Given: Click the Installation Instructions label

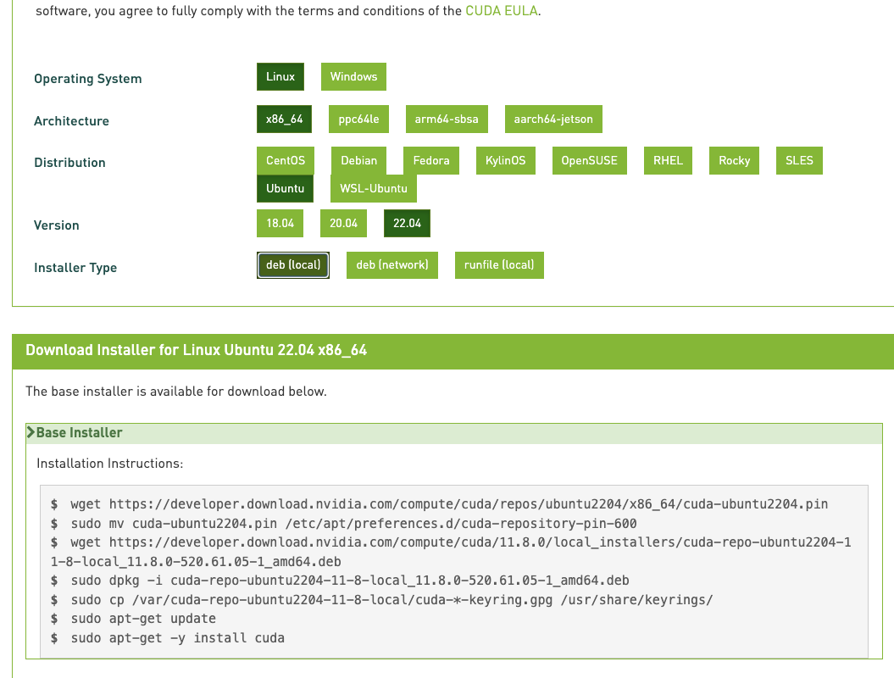Looking at the screenshot, I should click(x=110, y=464).
